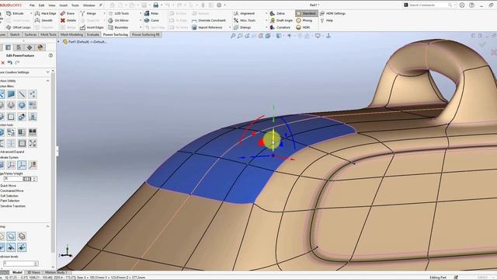497x280 pixels.
Task: Toggle the Paint Selection option
Action: 10,201
